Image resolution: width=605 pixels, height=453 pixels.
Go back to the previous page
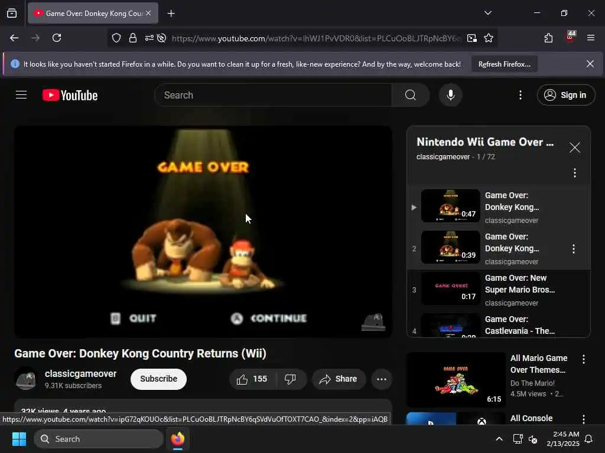point(14,38)
